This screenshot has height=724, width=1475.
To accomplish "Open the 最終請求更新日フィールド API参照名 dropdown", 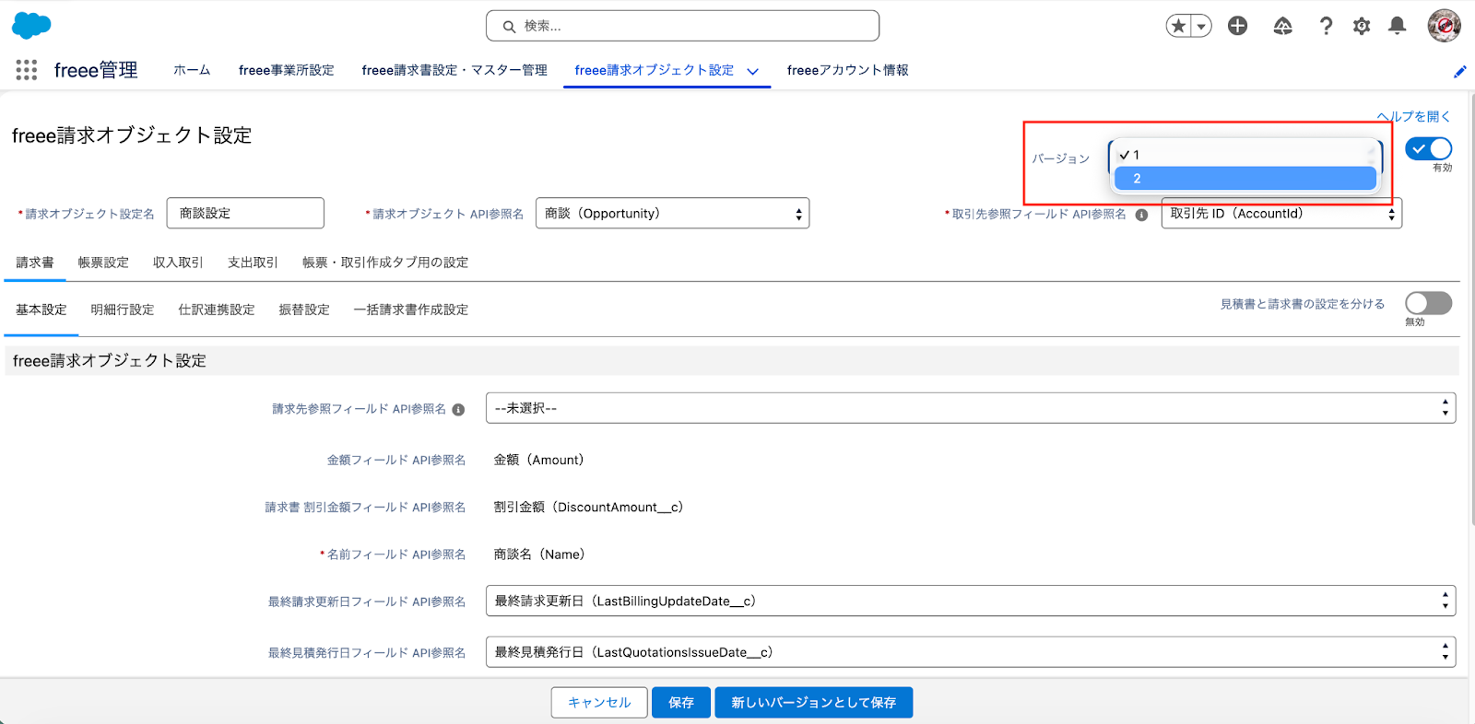I will (x=971, y=601).
